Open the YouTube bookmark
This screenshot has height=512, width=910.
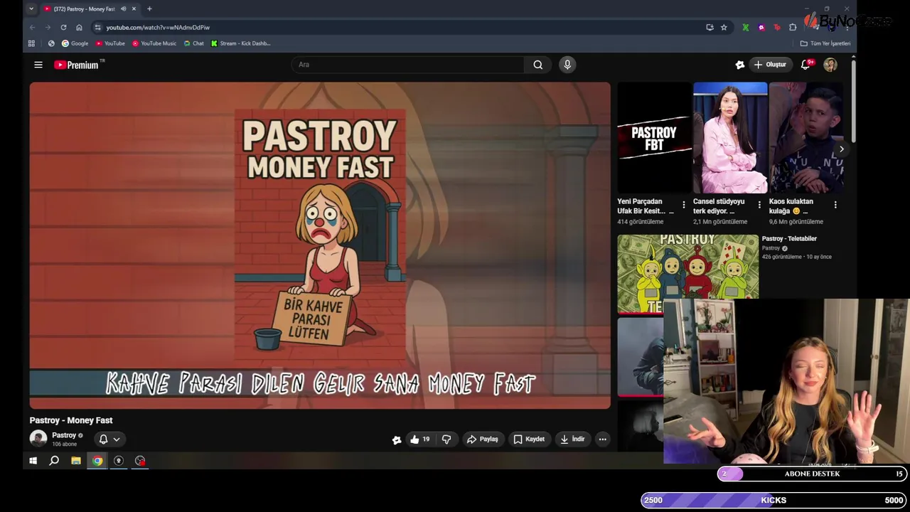pyautogui.click(x=110, y=43)
